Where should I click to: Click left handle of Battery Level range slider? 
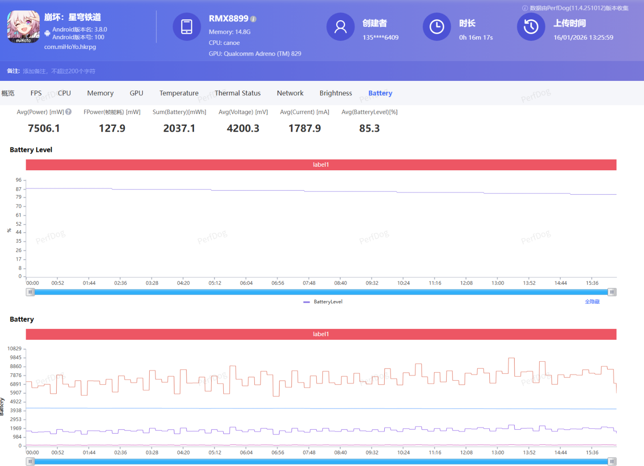(30, 292)
